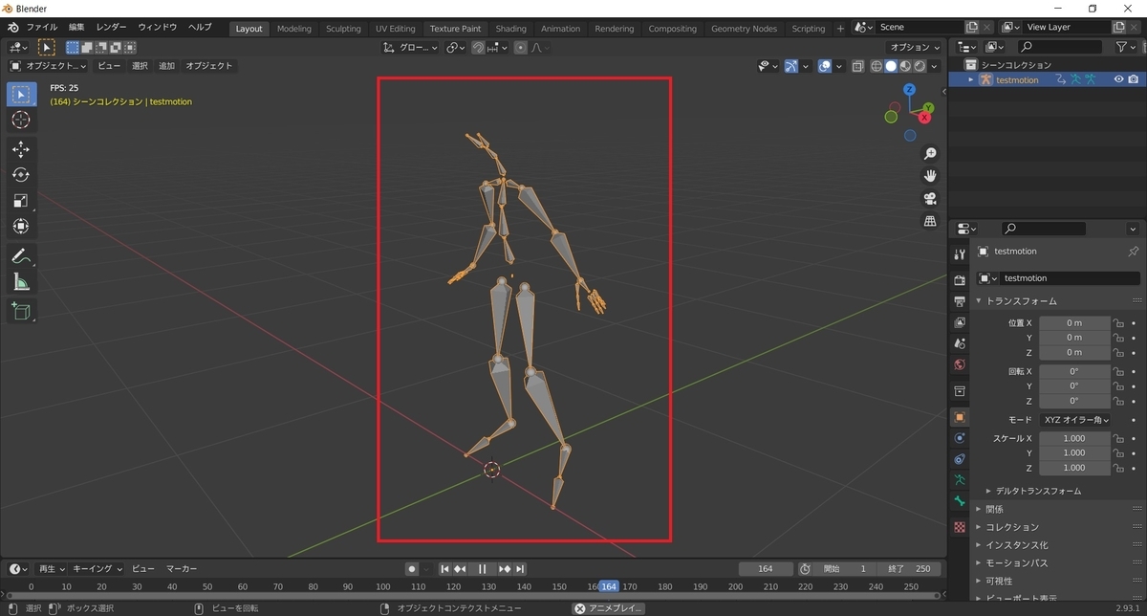Image resolution: width=1147 pixels, height=616 pixels.
Task: Select the Annotate pencil tool
Action: (21, 256)
